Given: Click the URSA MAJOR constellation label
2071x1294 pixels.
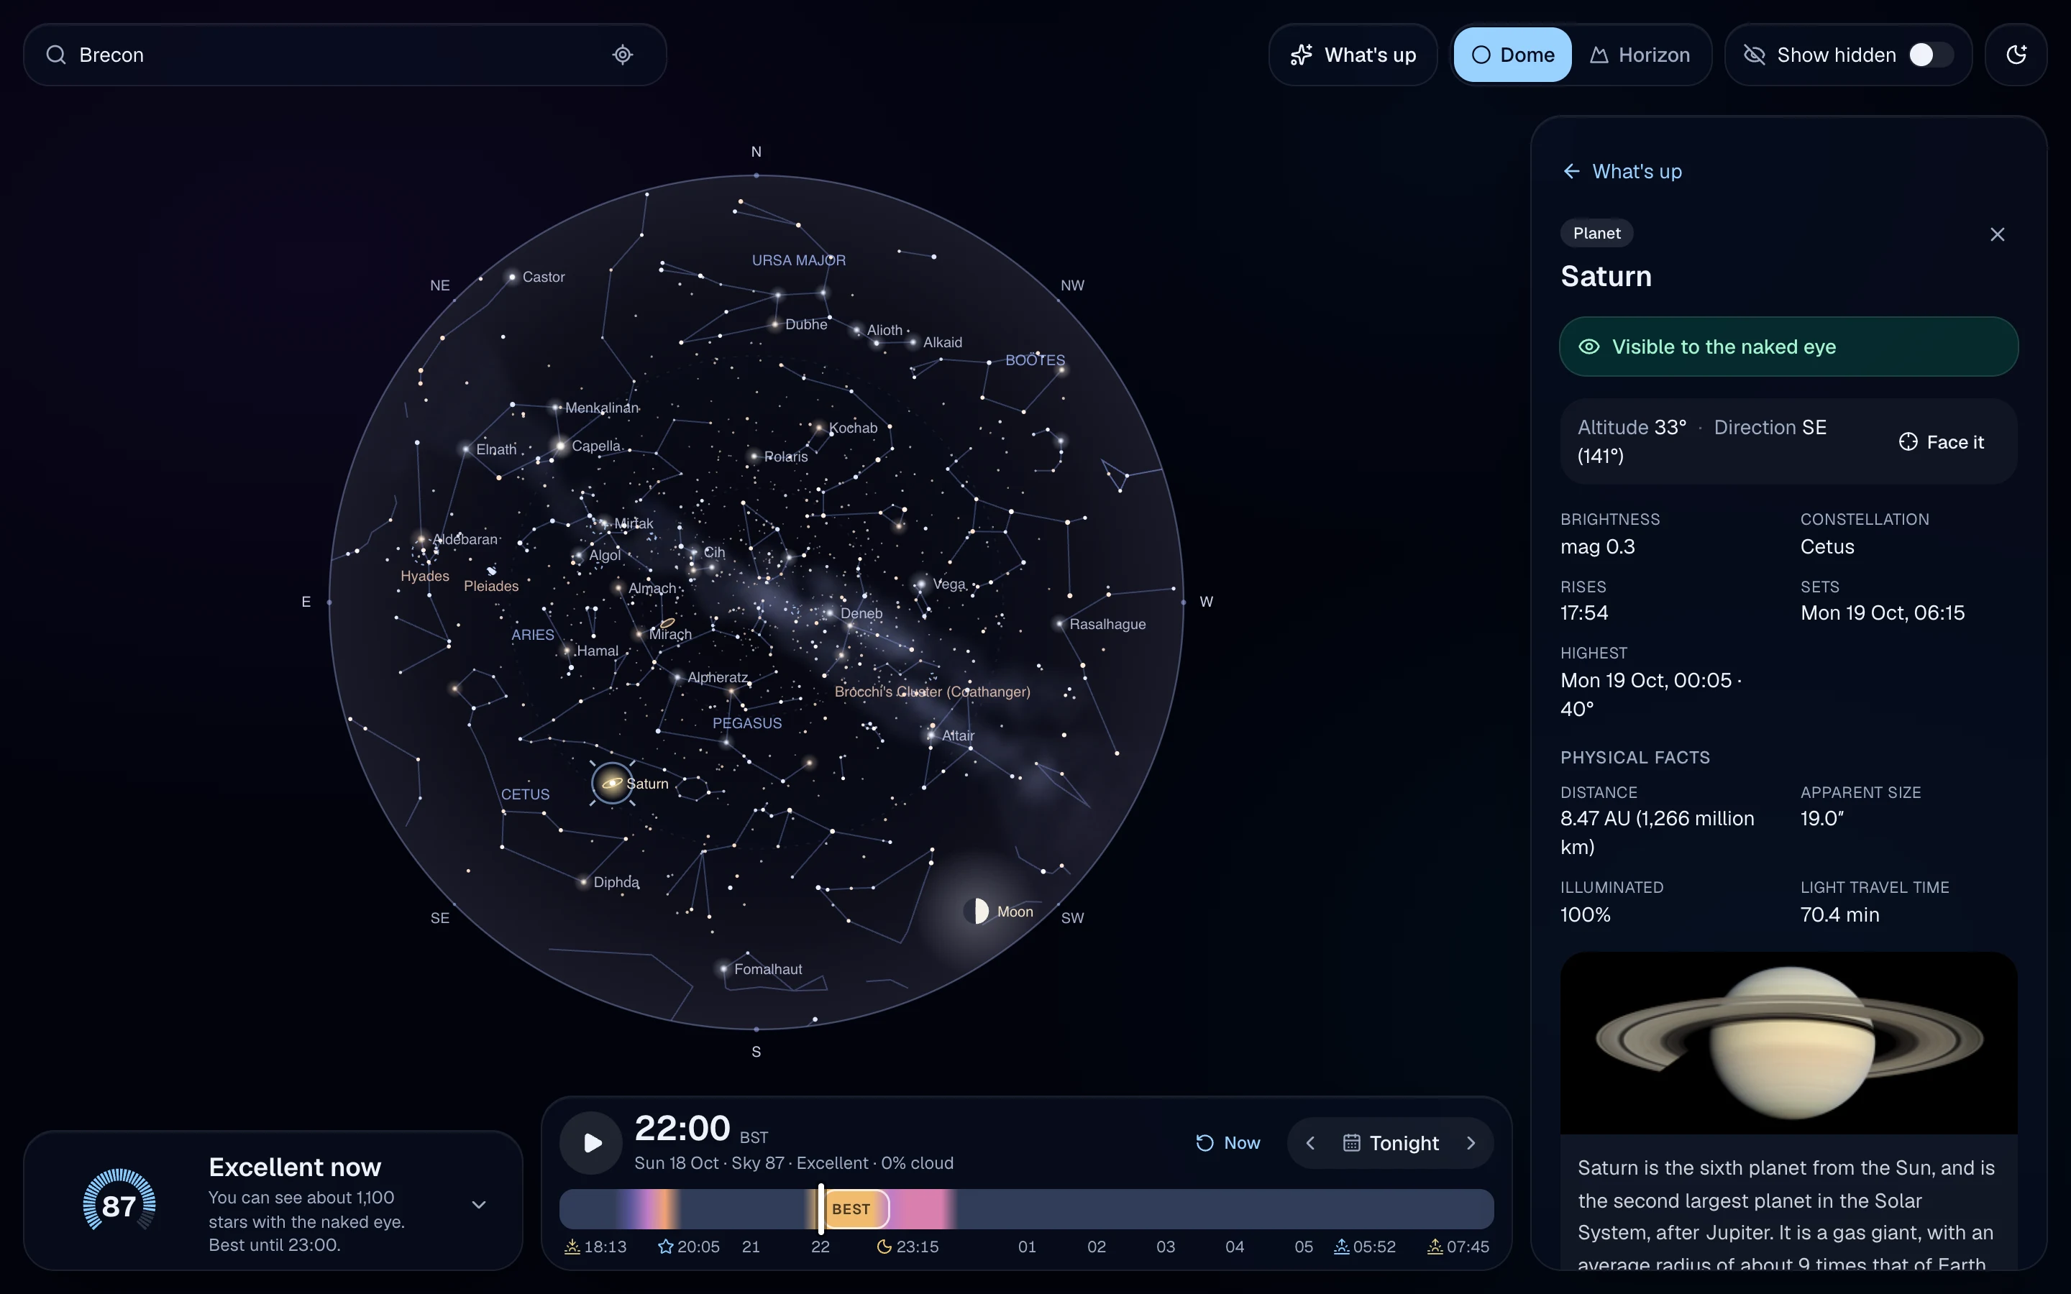Looking at the screenshot, I should (798, 260).
